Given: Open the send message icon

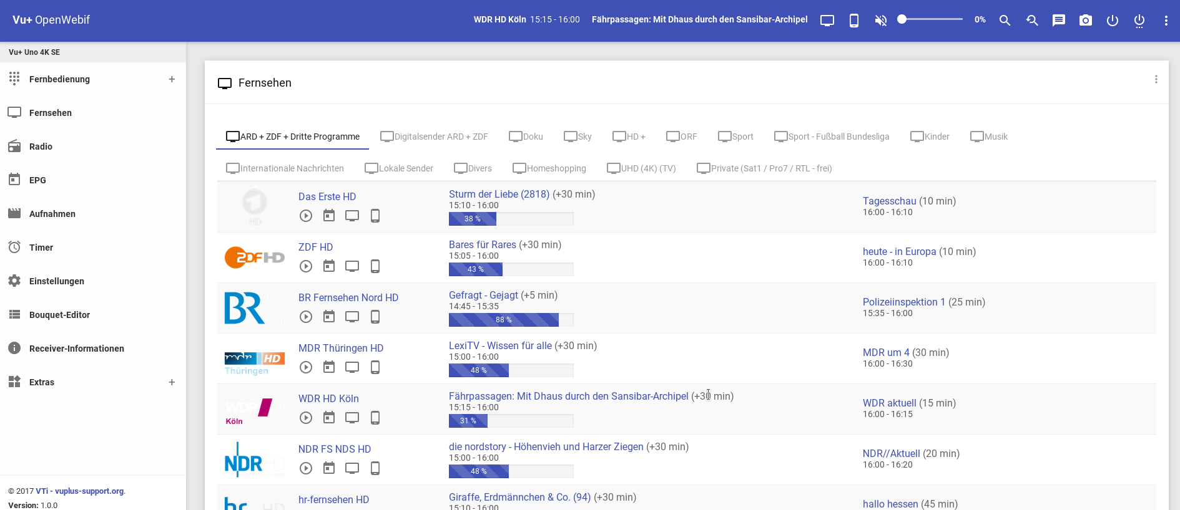Looking at the screenshot, I should [x=1059, y=21].
